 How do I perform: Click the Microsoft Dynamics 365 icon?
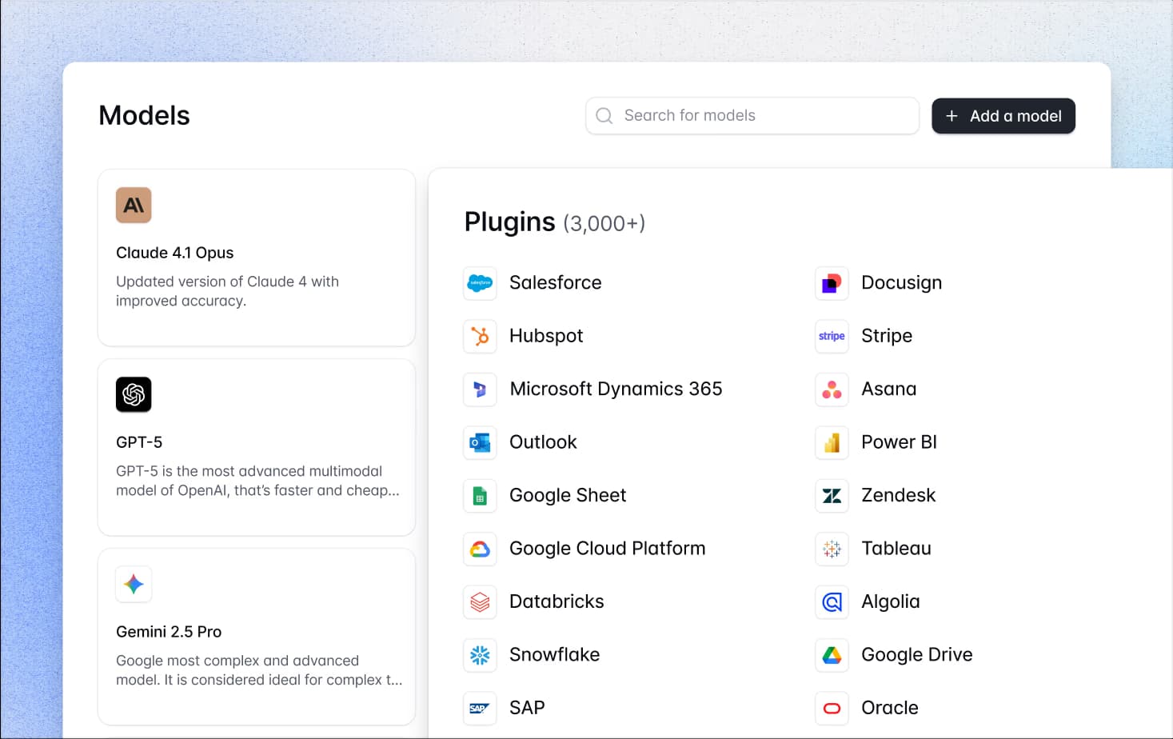(x=480, y=389)
